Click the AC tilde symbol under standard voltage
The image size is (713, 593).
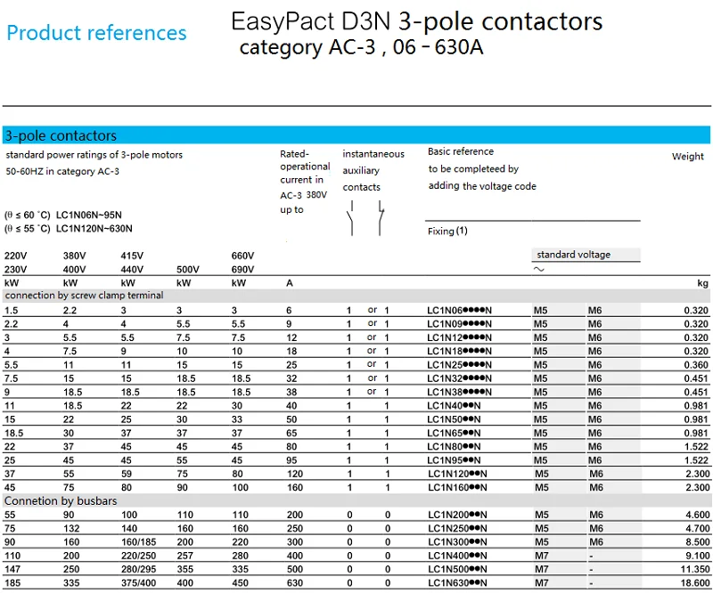(x=538, y=269)
